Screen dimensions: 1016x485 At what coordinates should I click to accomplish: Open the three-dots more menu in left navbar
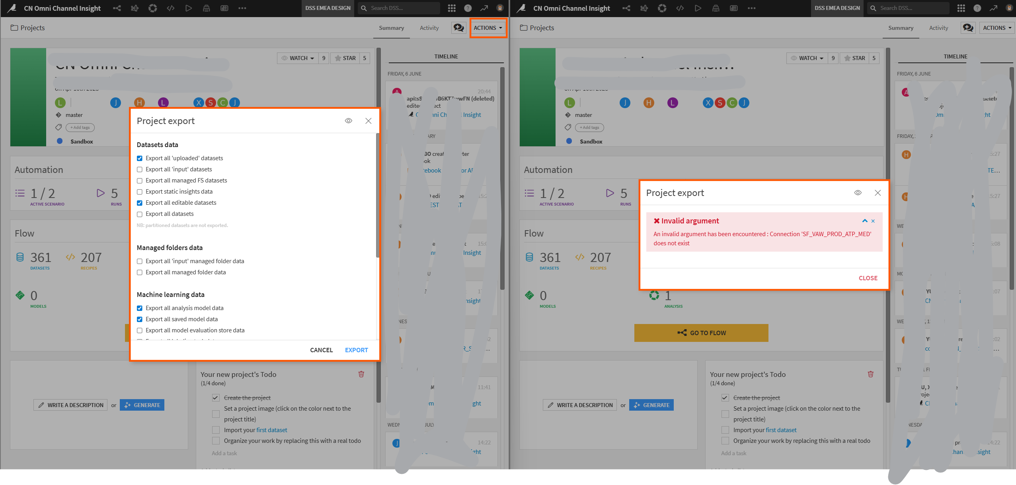[x=242, y=8]
